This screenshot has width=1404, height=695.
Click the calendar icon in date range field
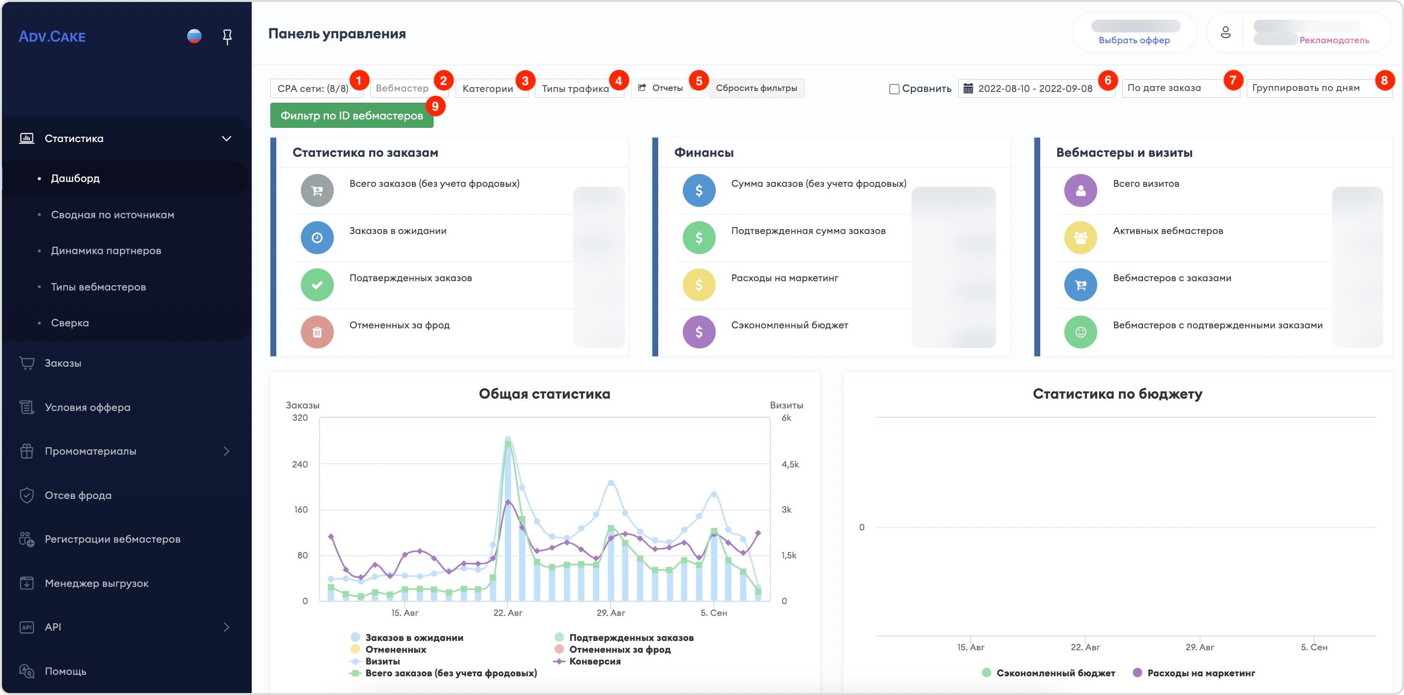point(968,88)
